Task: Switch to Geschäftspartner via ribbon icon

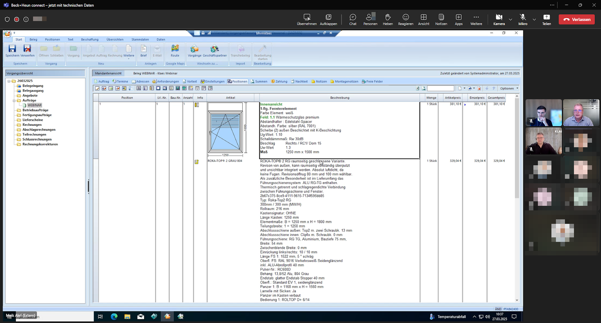Action: point(215,51)
